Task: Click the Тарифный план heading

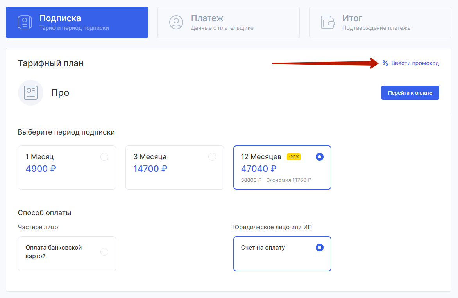Action: pyautogui.click(x=51, y=63)
